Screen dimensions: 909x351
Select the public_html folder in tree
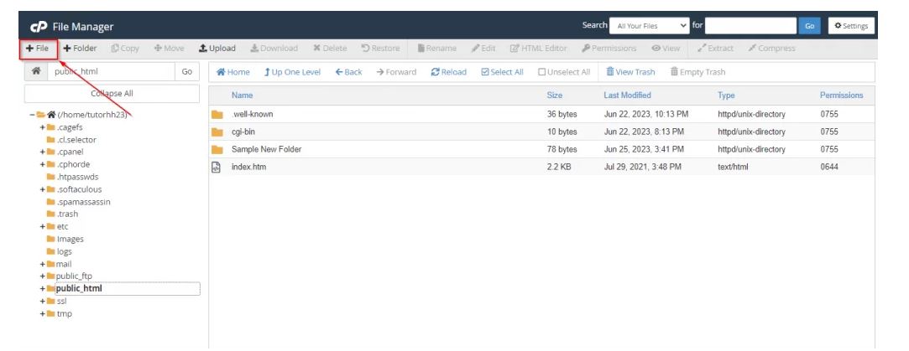pos(79,289)
